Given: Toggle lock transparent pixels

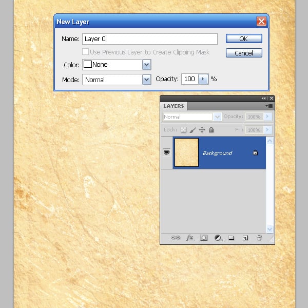Looking at the screenshot, I should [183, 130].
